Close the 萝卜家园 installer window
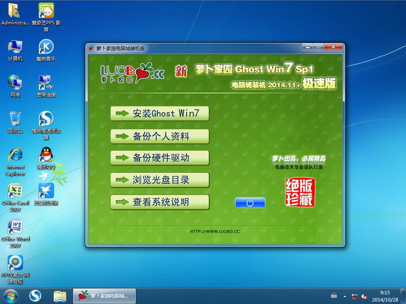 [x=334, y=47]
